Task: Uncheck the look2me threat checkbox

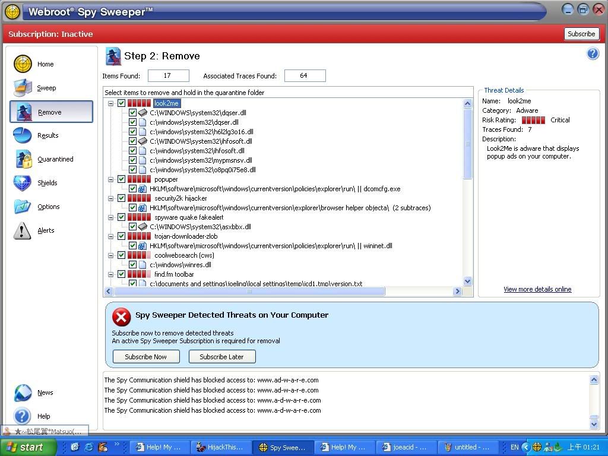Action: click(122, 103)
